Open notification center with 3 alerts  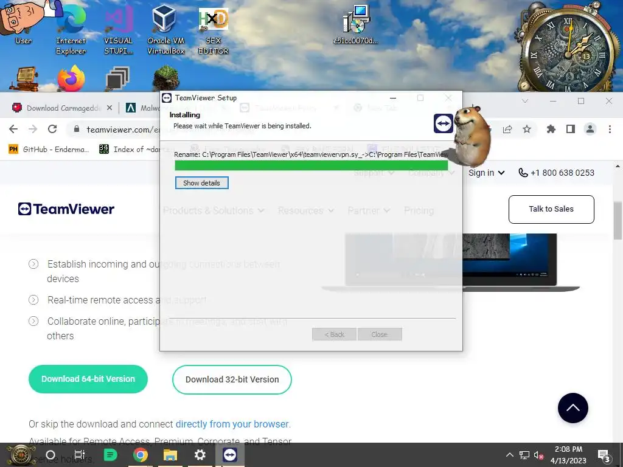pyautogui.click(x=604, y=455)
